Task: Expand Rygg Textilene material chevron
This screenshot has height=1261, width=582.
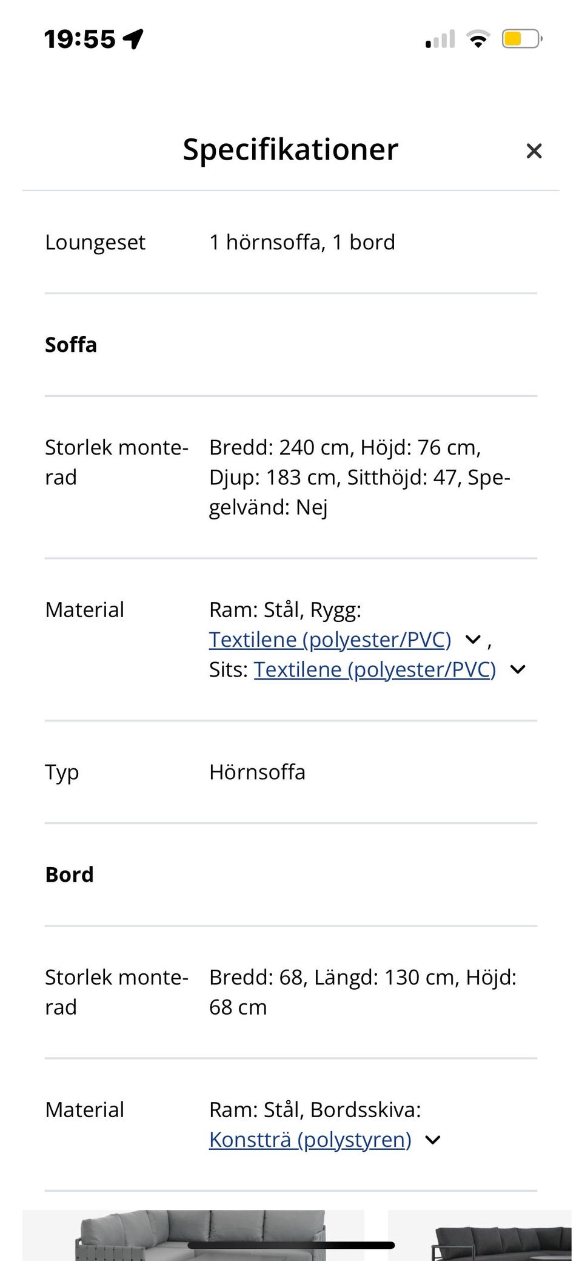Action: point(473,640)
